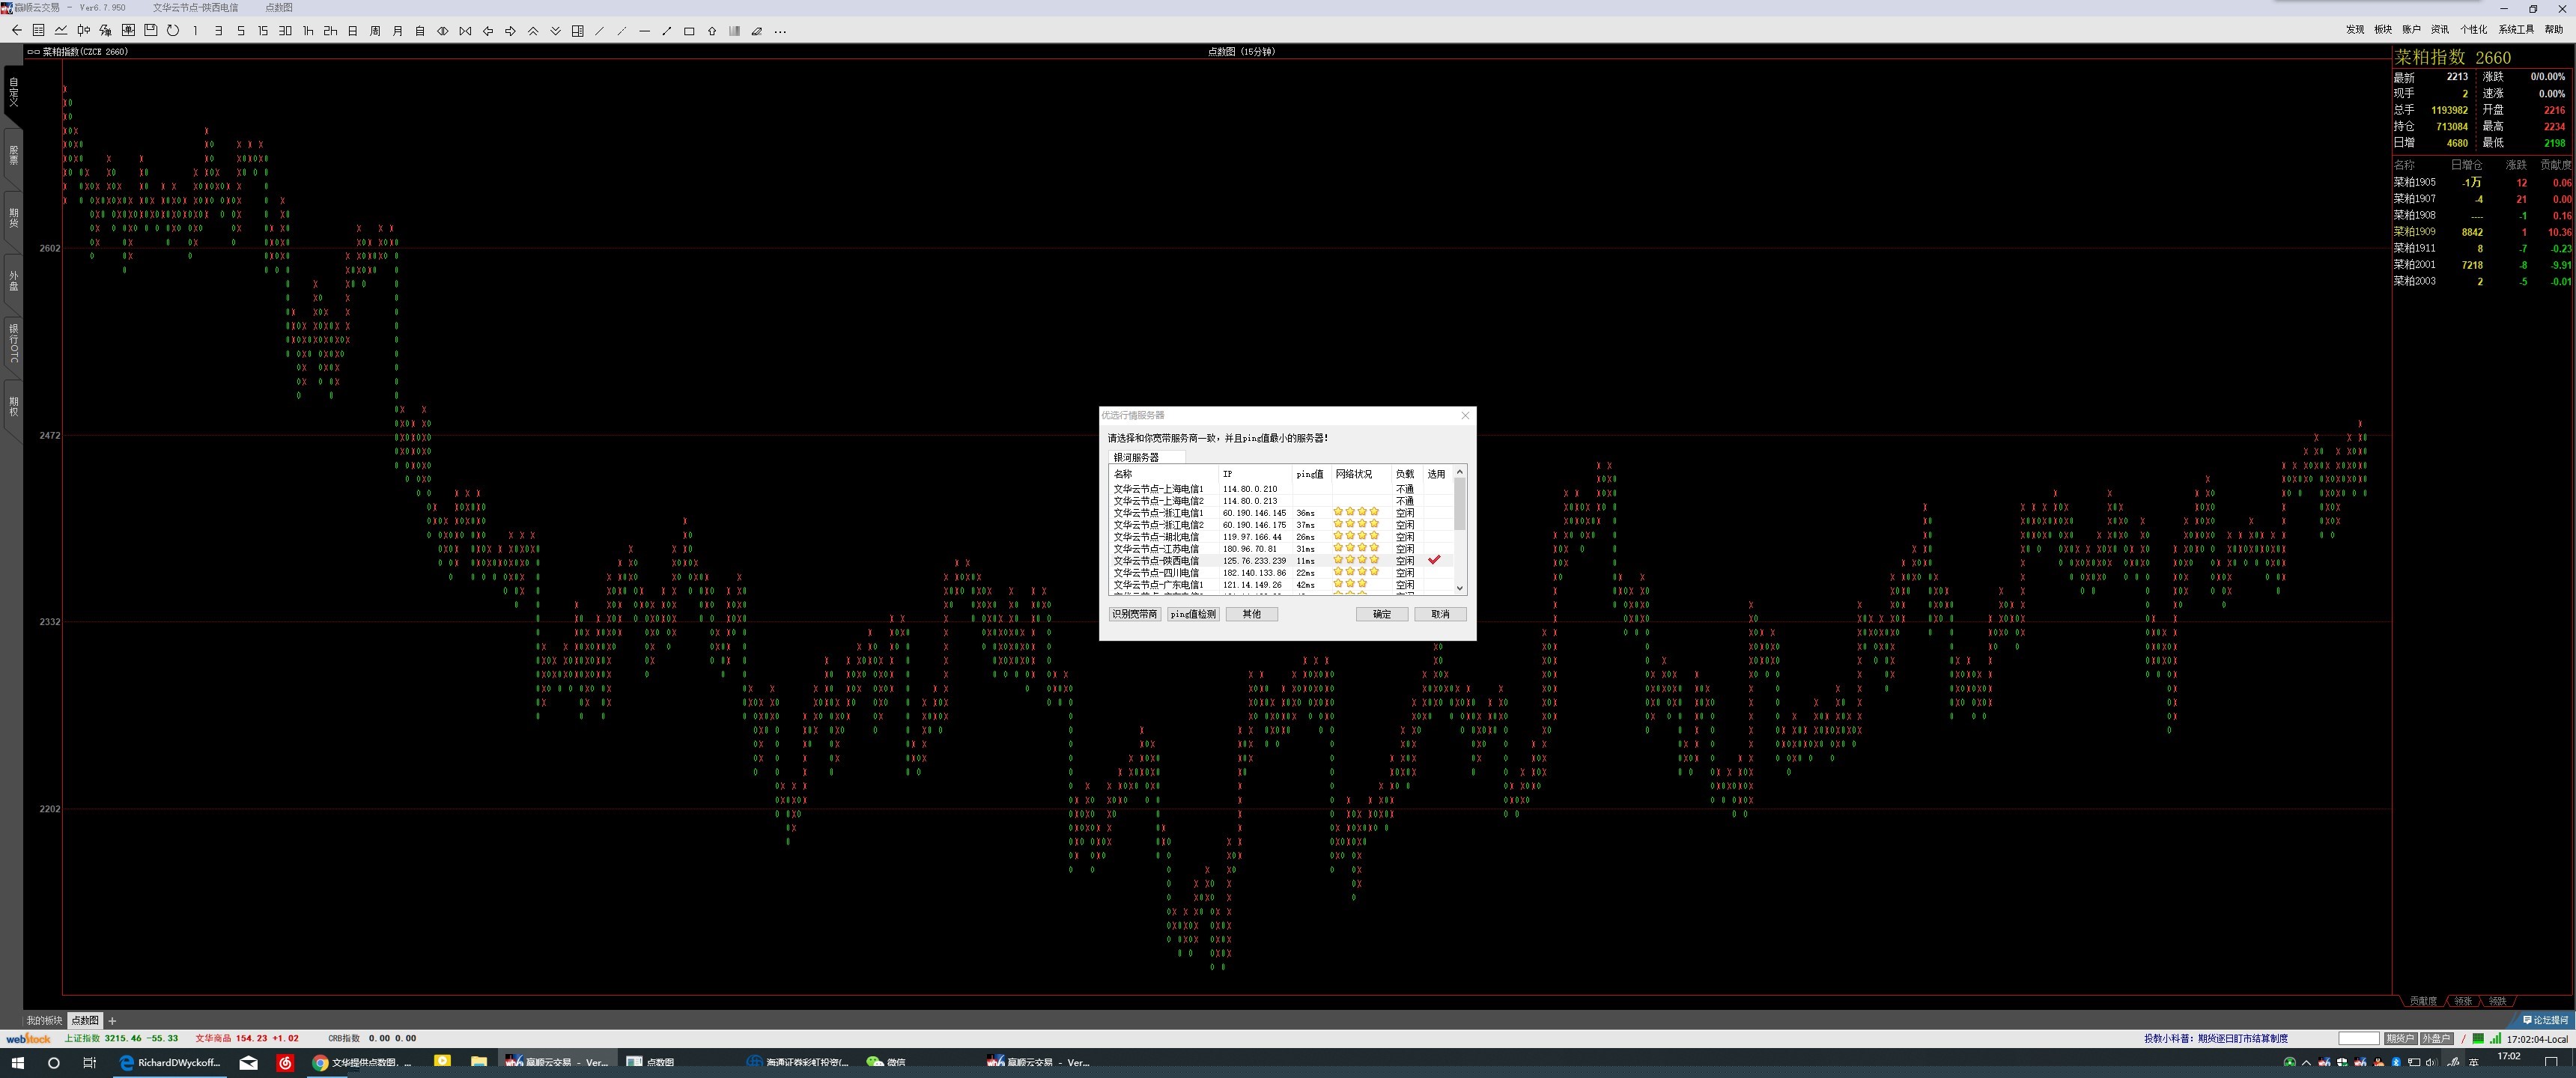Click the double up chevron toolbar icon
Image resolution: width=2576 pixels, height=1078 pixels.
point(533,31)
